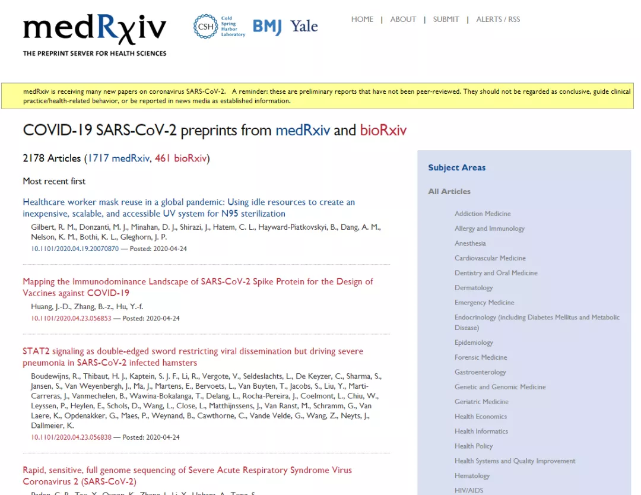641x495 pixels.
Task: Click the bioRxiv link in page heading
Action: (383, 131)
